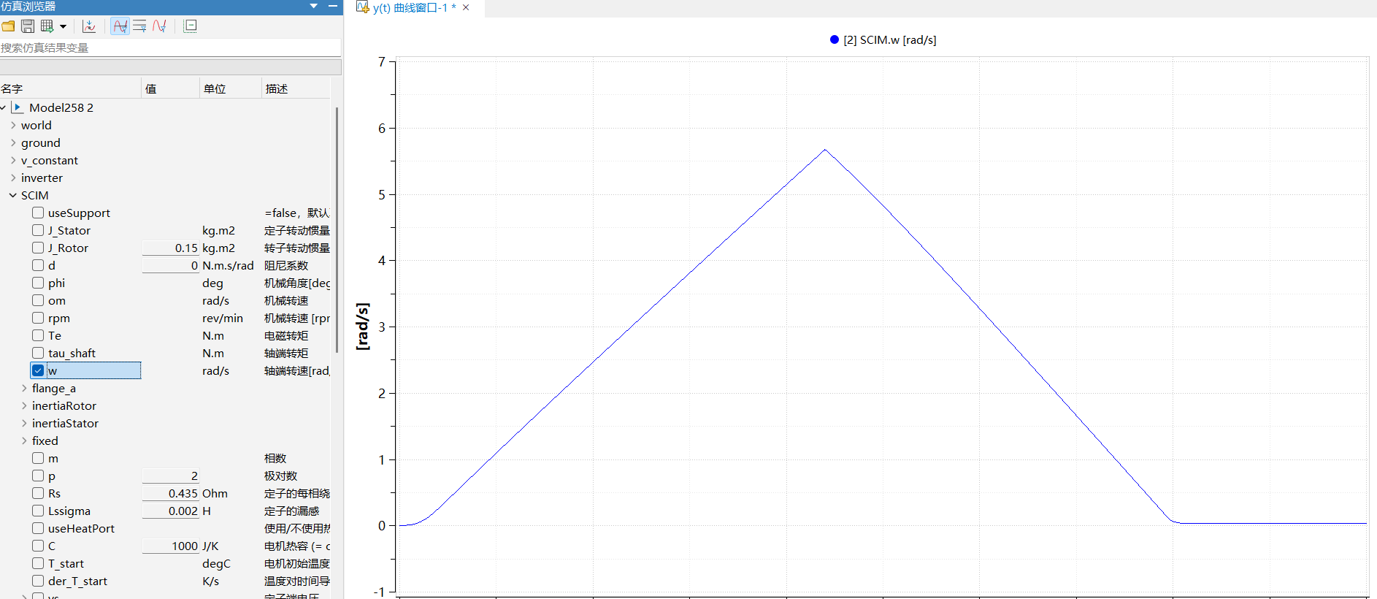Collapse the SCIM node
Image resolution: width=1377 pixels, height=599 pixels.
(x=13, y=195)
